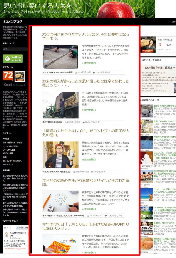
Task: Open the chalk drawing post thumbnail
Action: click(x=60, y=57)
